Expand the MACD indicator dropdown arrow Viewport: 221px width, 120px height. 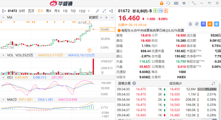pyautogui.click(x=3, y=100)
